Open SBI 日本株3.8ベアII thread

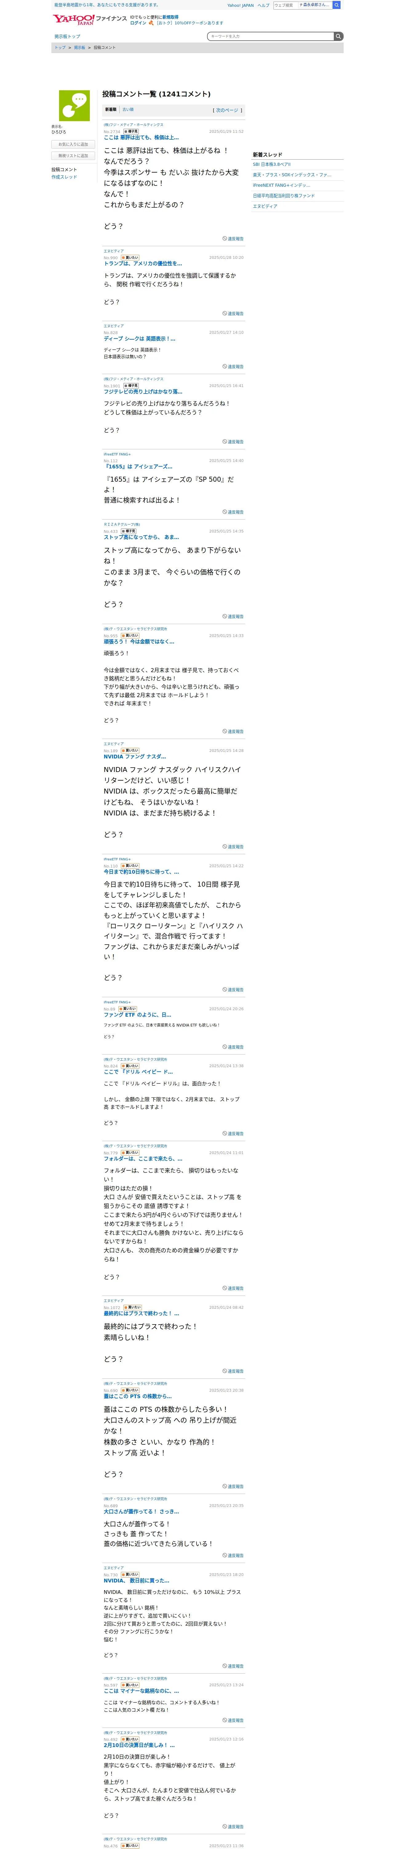[272, 164]
